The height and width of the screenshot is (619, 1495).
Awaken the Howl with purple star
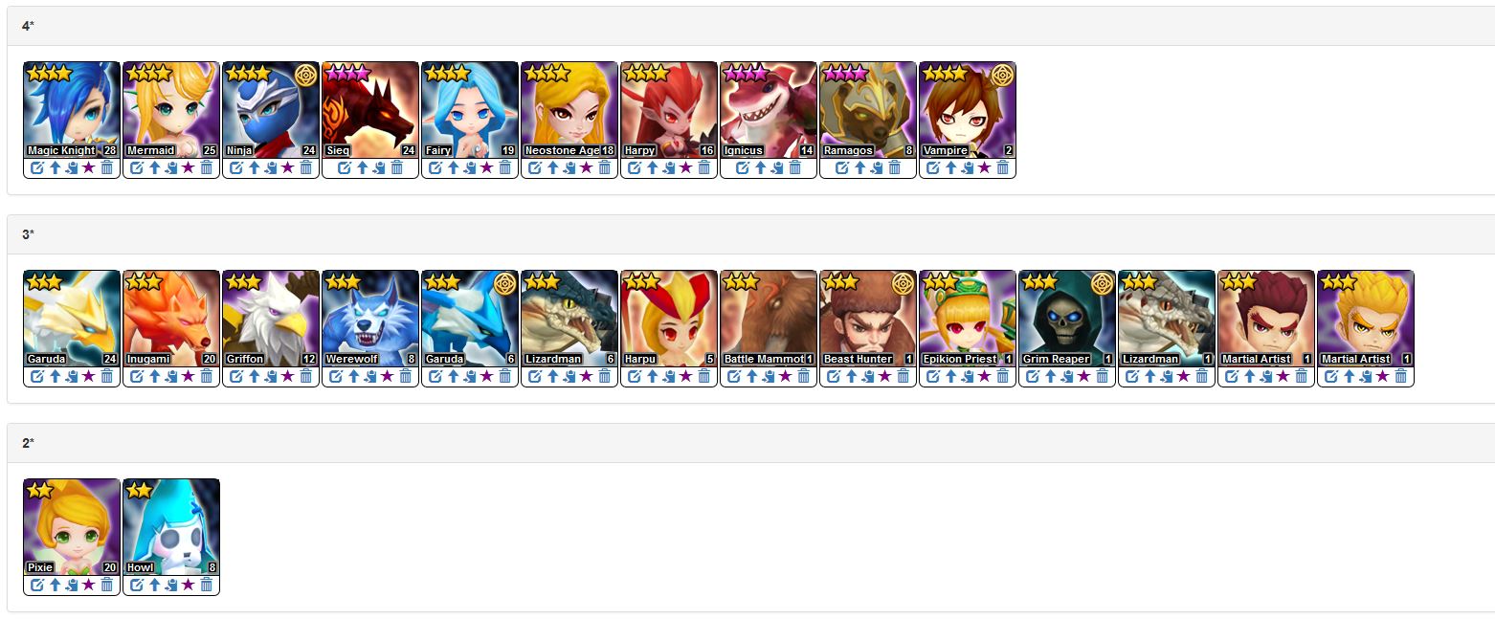pyautogui.click(x=189, y=586)
